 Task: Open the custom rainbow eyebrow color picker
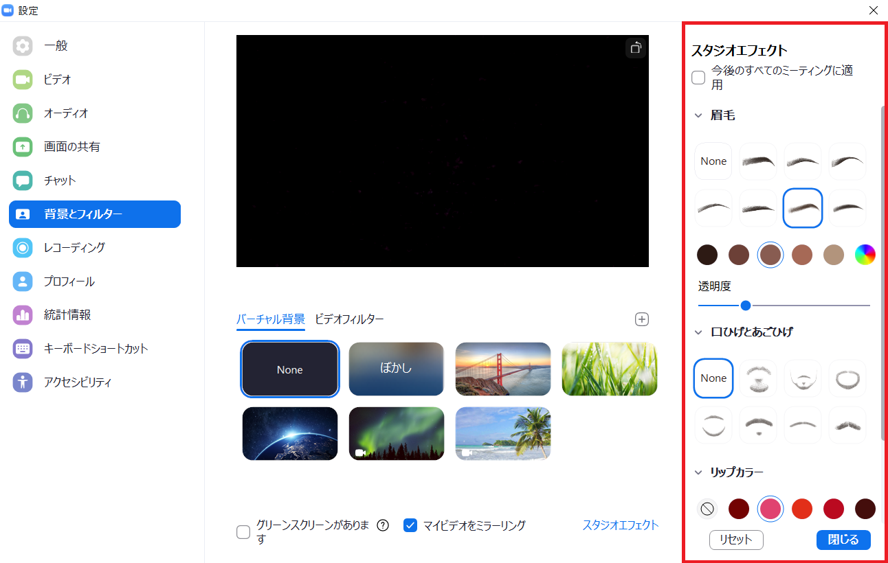tap(865, 255)
